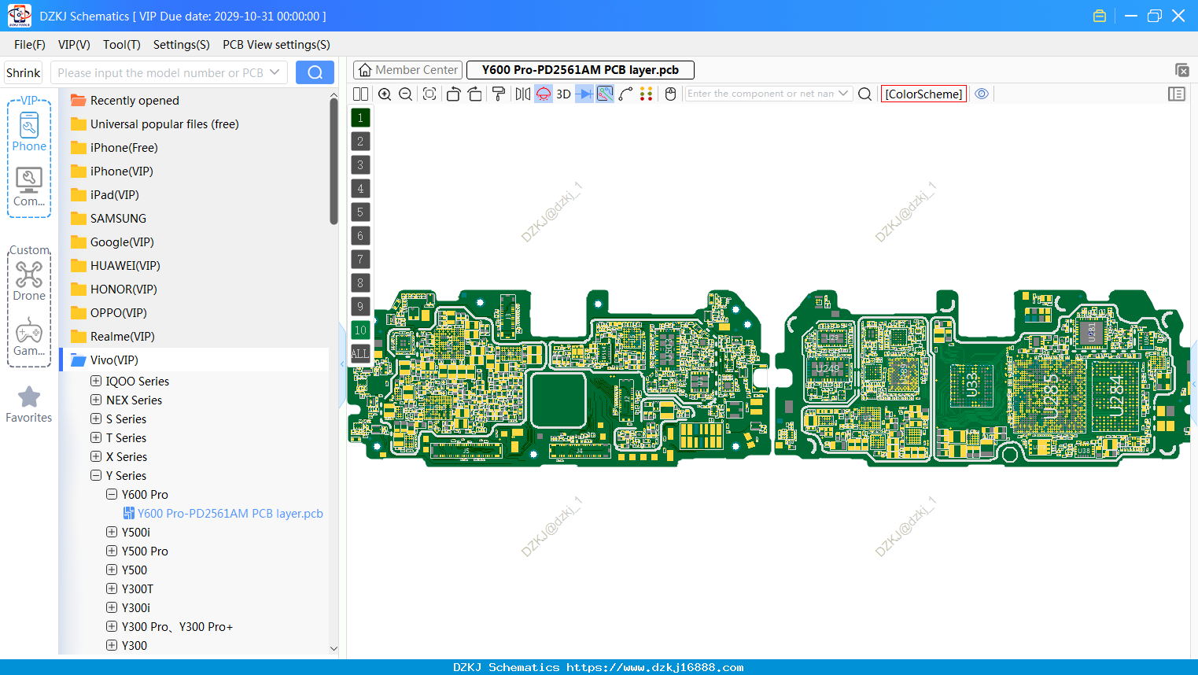1198x675 pixels.
Task: Show ALL PCB layers
Action: pyautogui.click(x=360, y=354)
